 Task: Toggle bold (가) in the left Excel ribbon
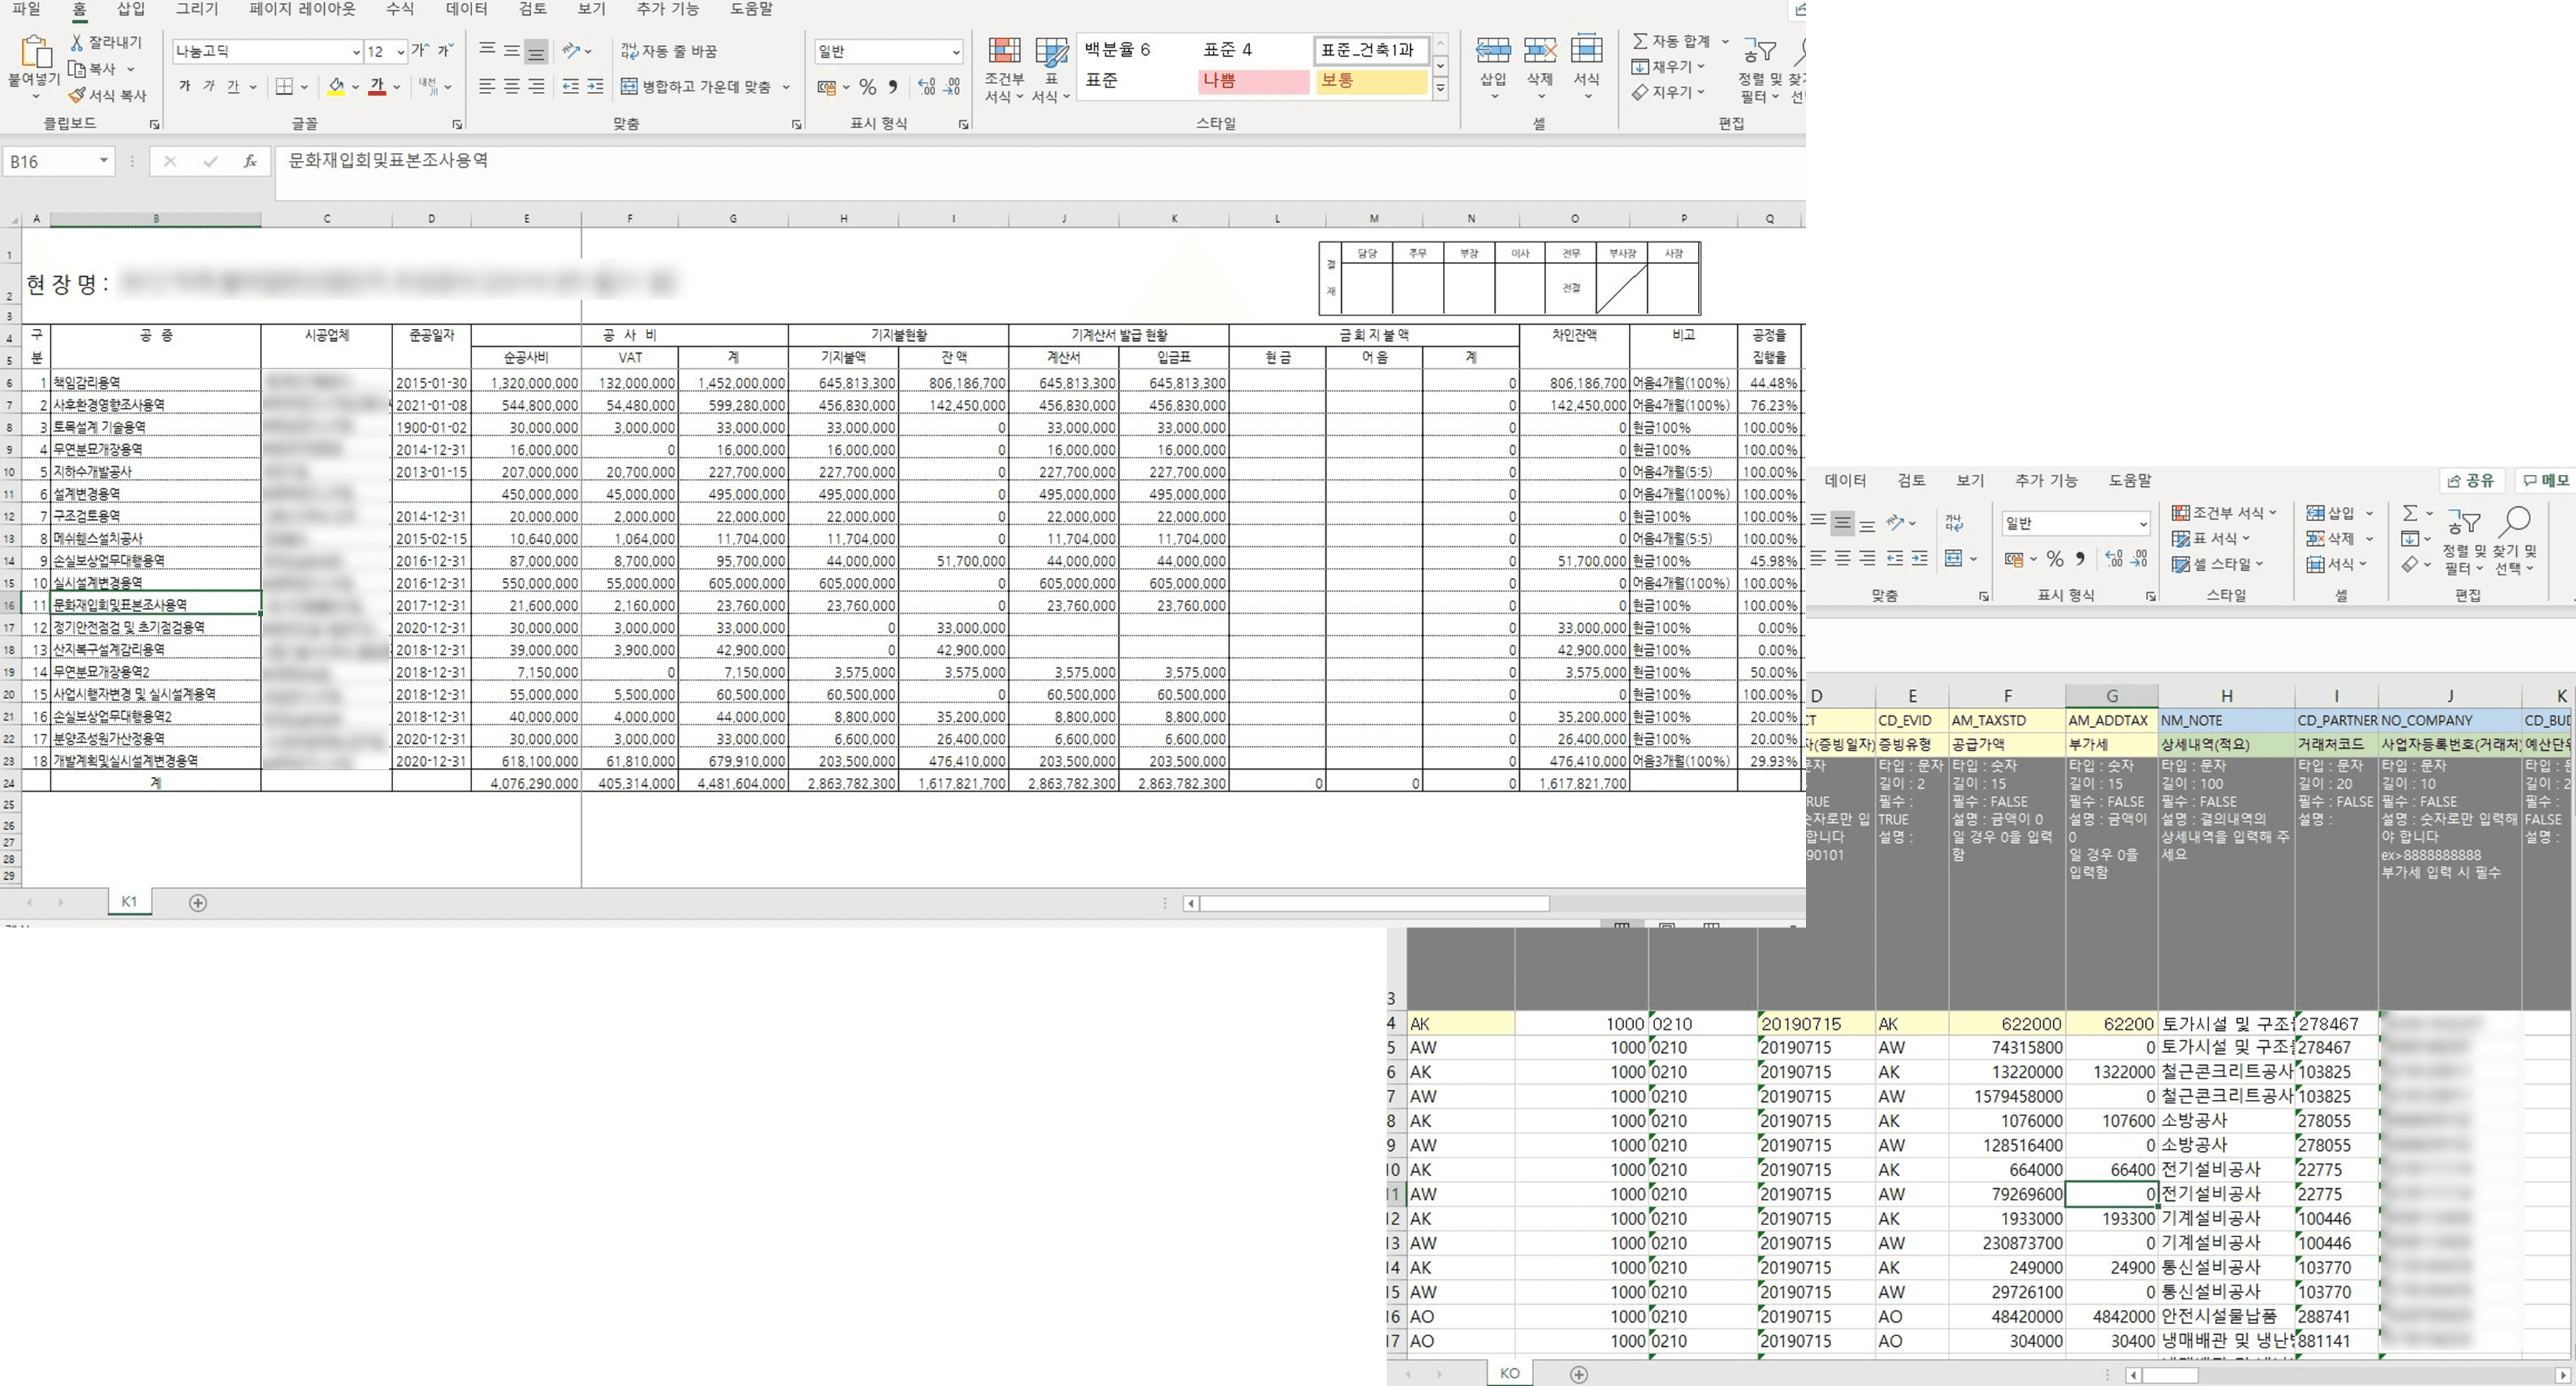[185, 87]
